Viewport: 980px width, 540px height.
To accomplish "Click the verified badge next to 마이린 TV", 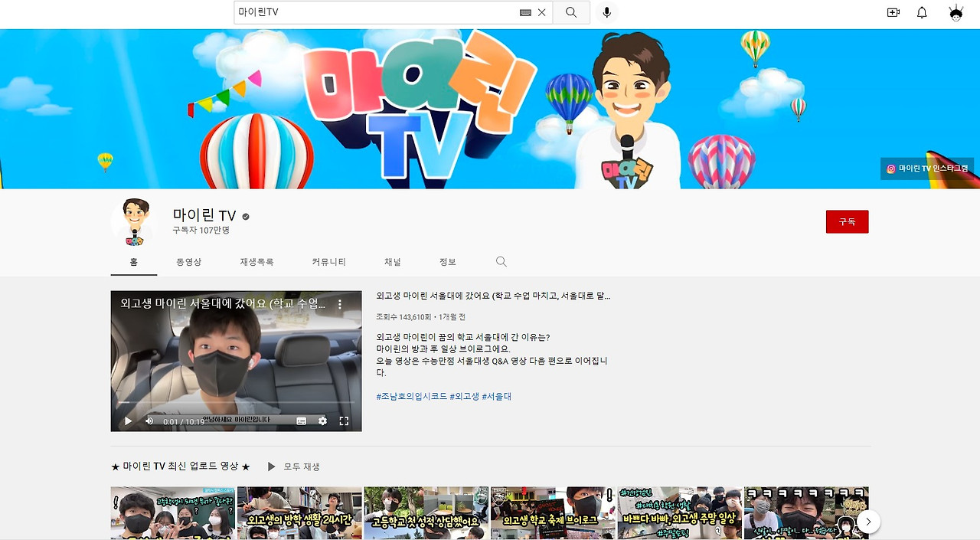I will pos(246,217).
